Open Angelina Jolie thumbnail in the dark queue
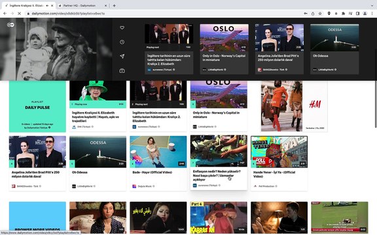The height and width of the screenshot is (235, 377). [x=279, y=37]
